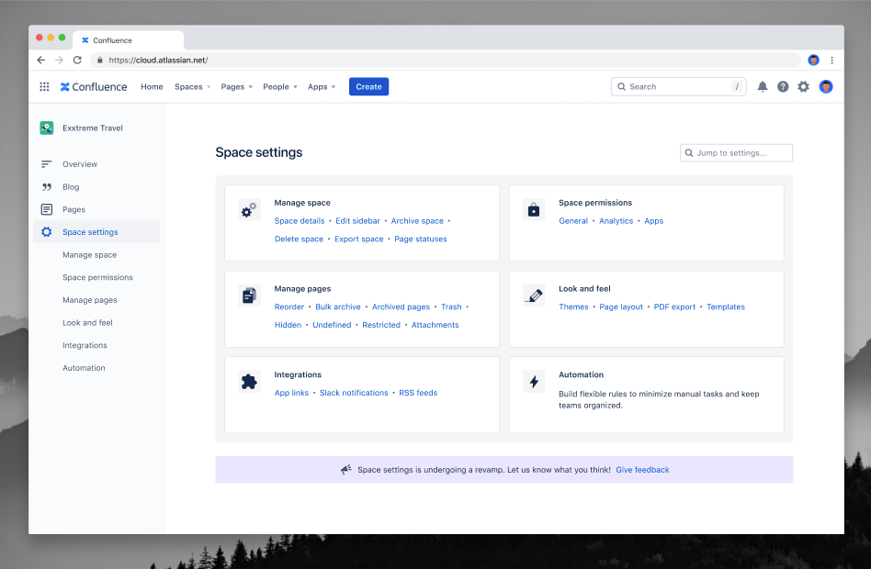
Task: Click the Manage space gears icon
Action: click(249, 210)
